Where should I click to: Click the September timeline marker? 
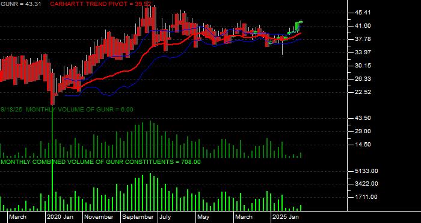138,217
